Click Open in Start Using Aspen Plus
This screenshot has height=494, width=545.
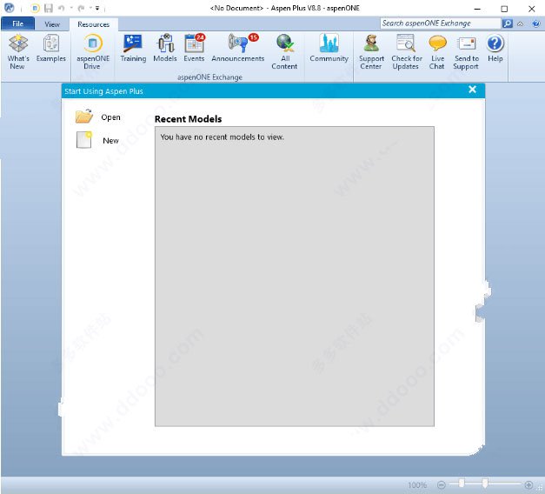tap(98, 117)
